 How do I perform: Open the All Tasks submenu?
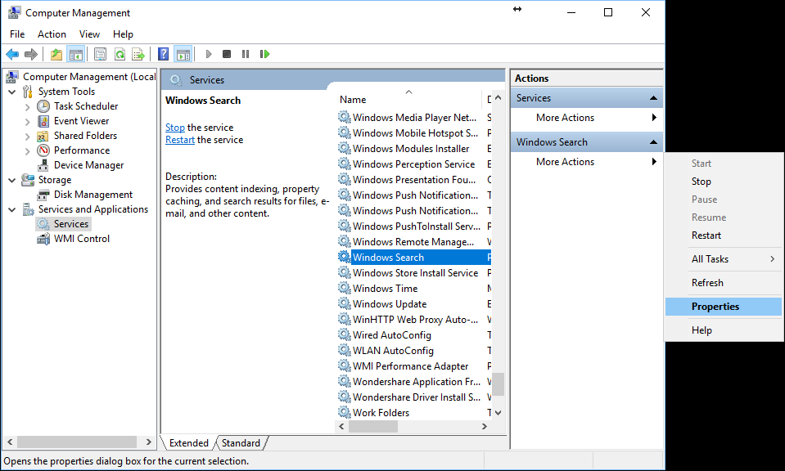click(724, 259)
